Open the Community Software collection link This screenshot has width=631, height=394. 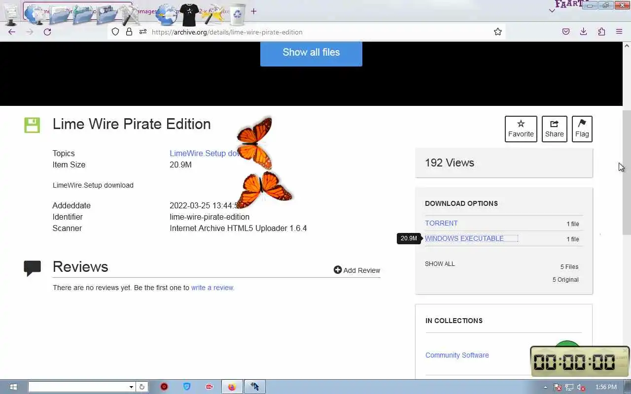pos(457,355)
